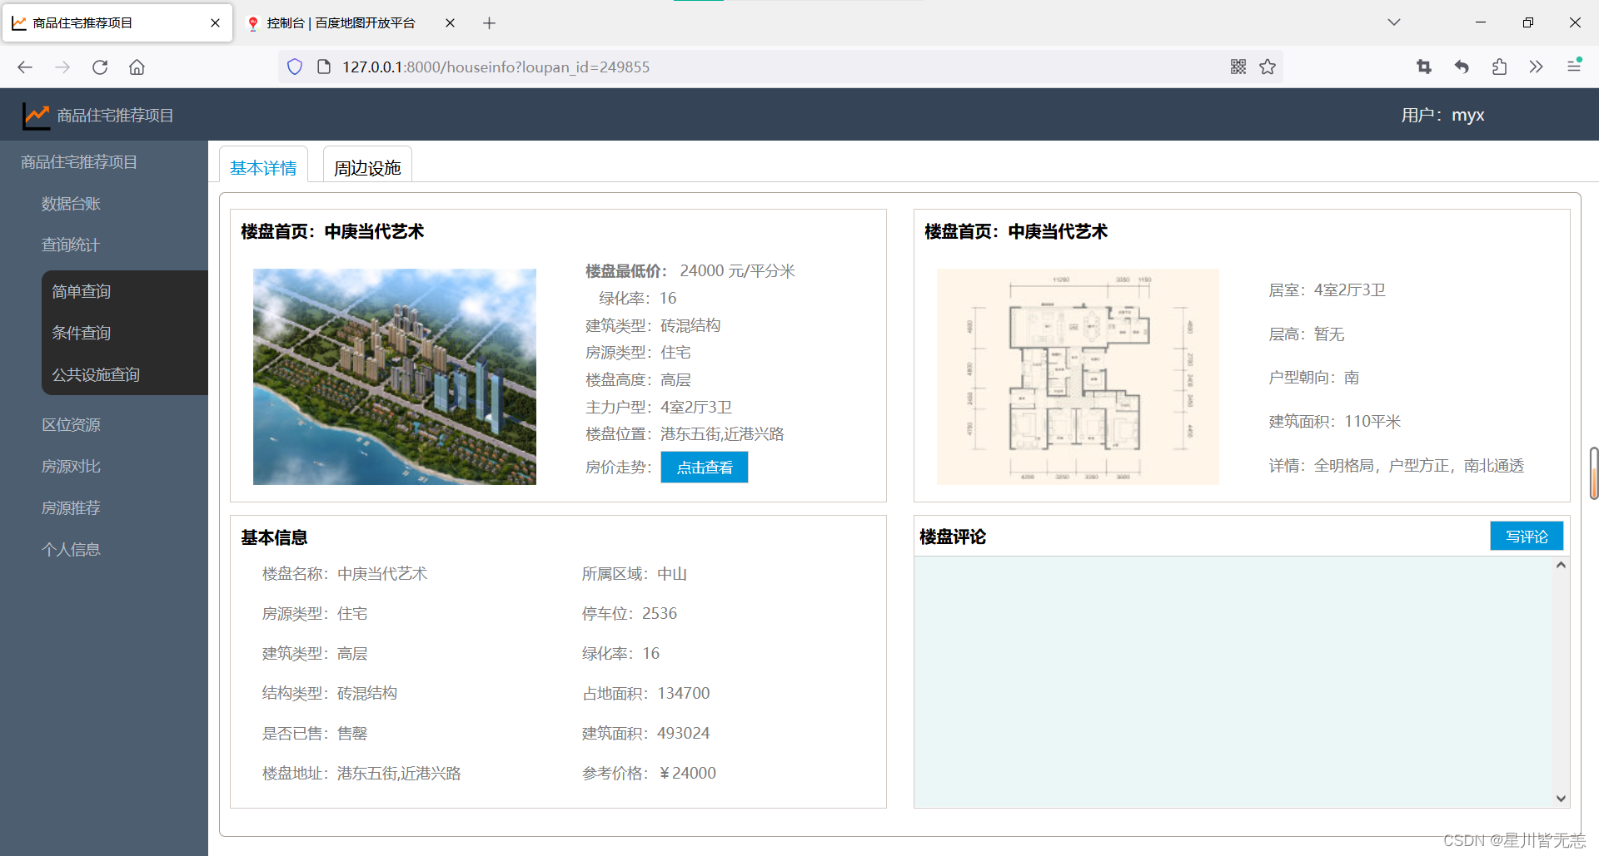Click the browser forward arrow

pos(62,67)
